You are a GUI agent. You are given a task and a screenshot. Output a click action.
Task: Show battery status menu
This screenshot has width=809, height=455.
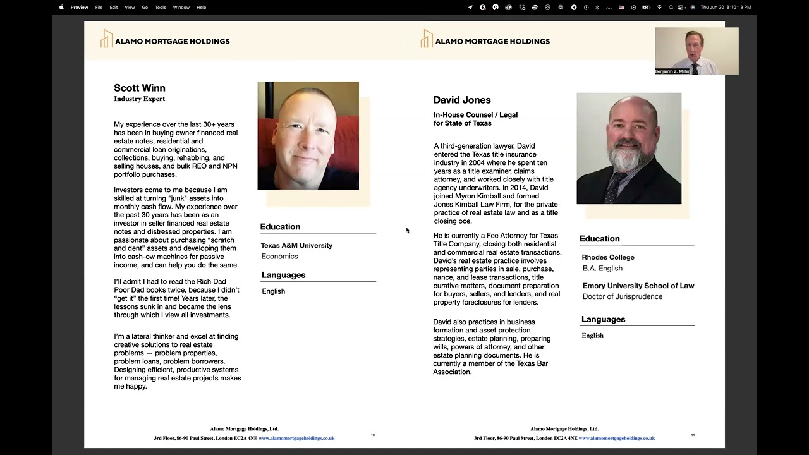tap(646, 7)
